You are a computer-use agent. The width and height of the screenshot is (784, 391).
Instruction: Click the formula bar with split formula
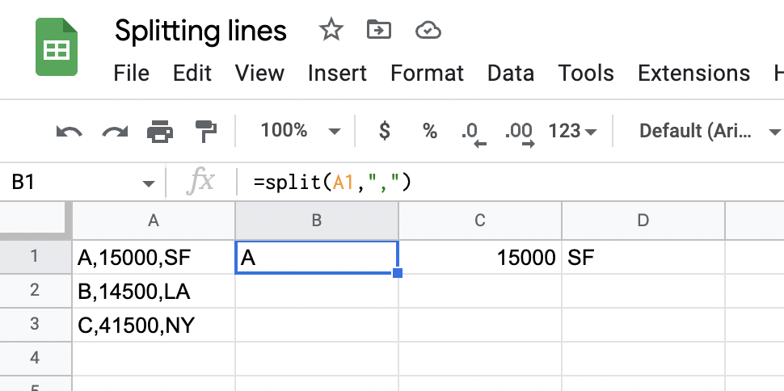tap(510, 182)
